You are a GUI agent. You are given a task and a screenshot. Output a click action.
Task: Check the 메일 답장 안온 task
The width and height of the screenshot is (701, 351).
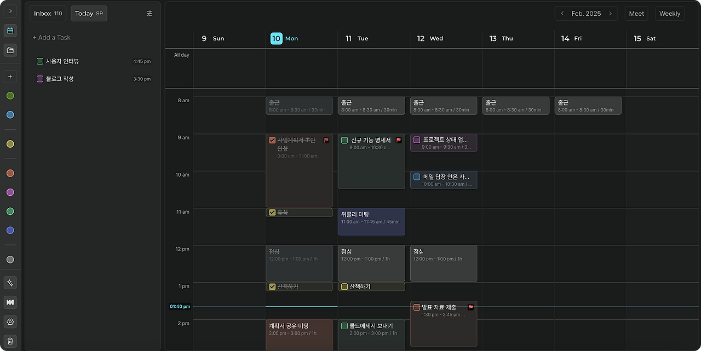417,177
